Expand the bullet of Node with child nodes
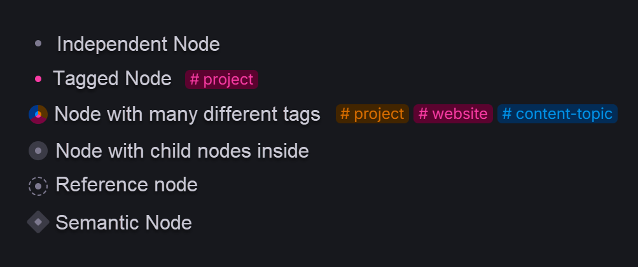Screen dimensions: 638x267 pos(38,151)
